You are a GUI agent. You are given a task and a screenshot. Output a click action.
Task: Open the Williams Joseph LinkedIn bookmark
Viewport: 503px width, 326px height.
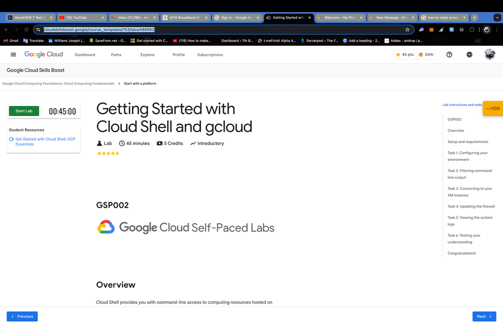pyautogui.click(x=66, y=41)
